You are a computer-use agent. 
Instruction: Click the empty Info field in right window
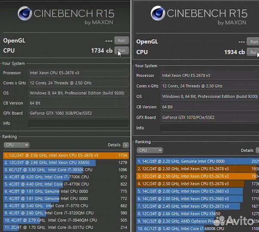(x=210, y=128)
